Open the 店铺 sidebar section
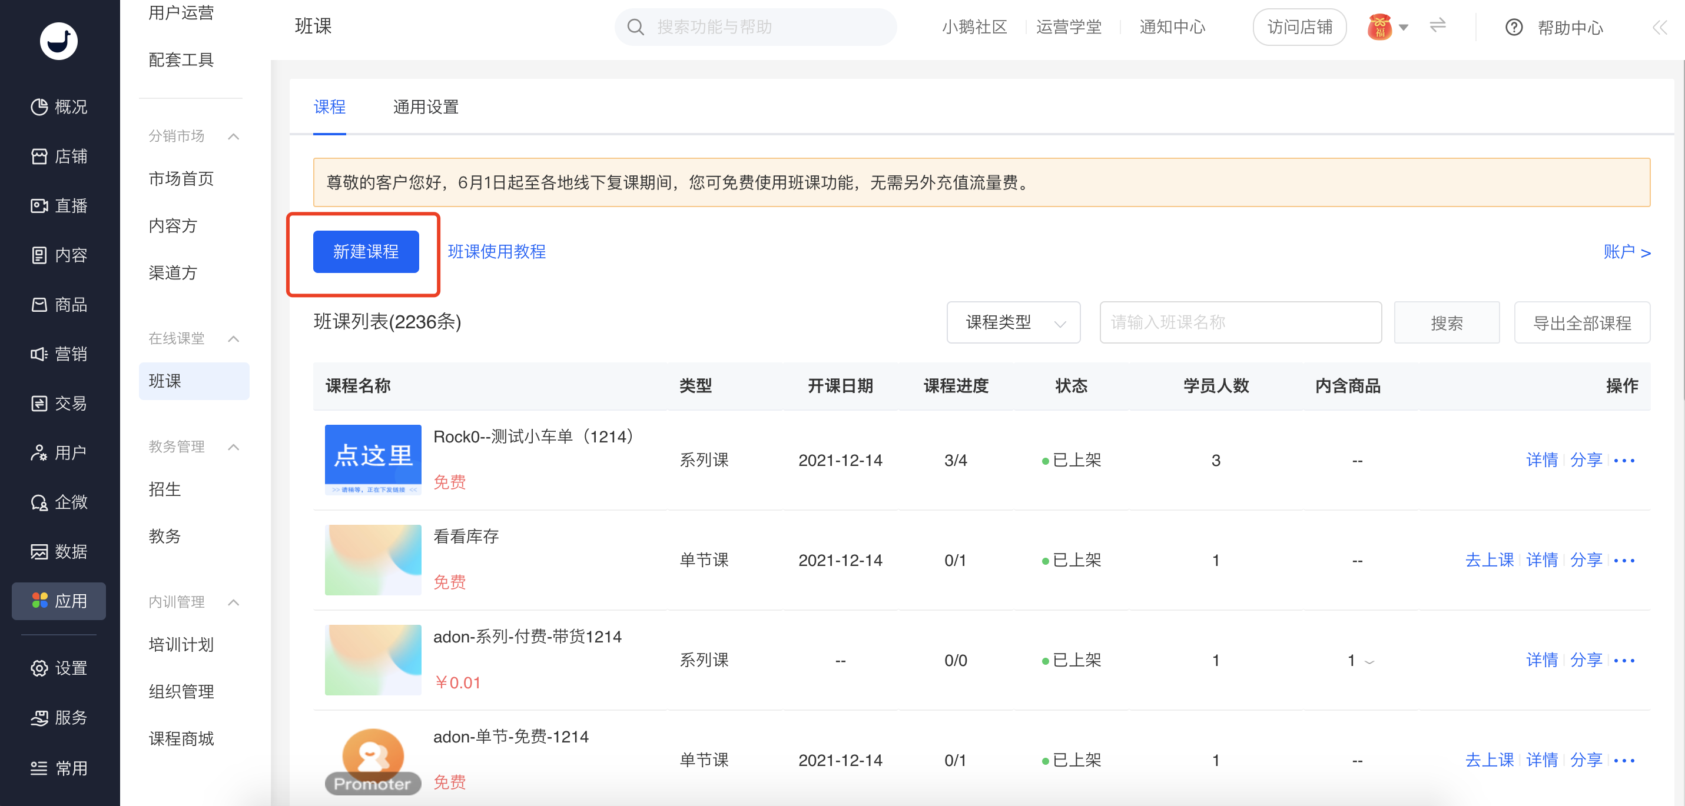The image size is (1685, 806). point(59,156)
